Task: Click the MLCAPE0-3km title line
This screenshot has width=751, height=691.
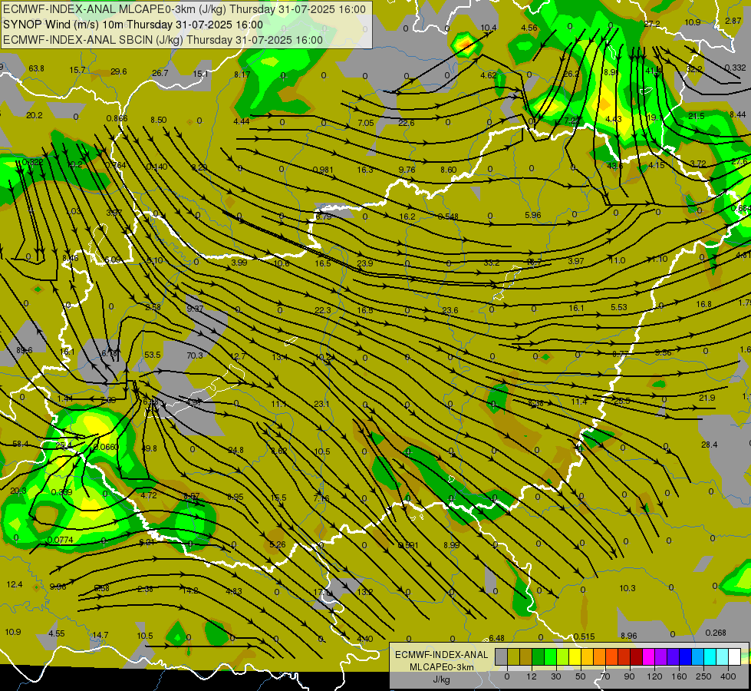Action: [x=184, y=9]
